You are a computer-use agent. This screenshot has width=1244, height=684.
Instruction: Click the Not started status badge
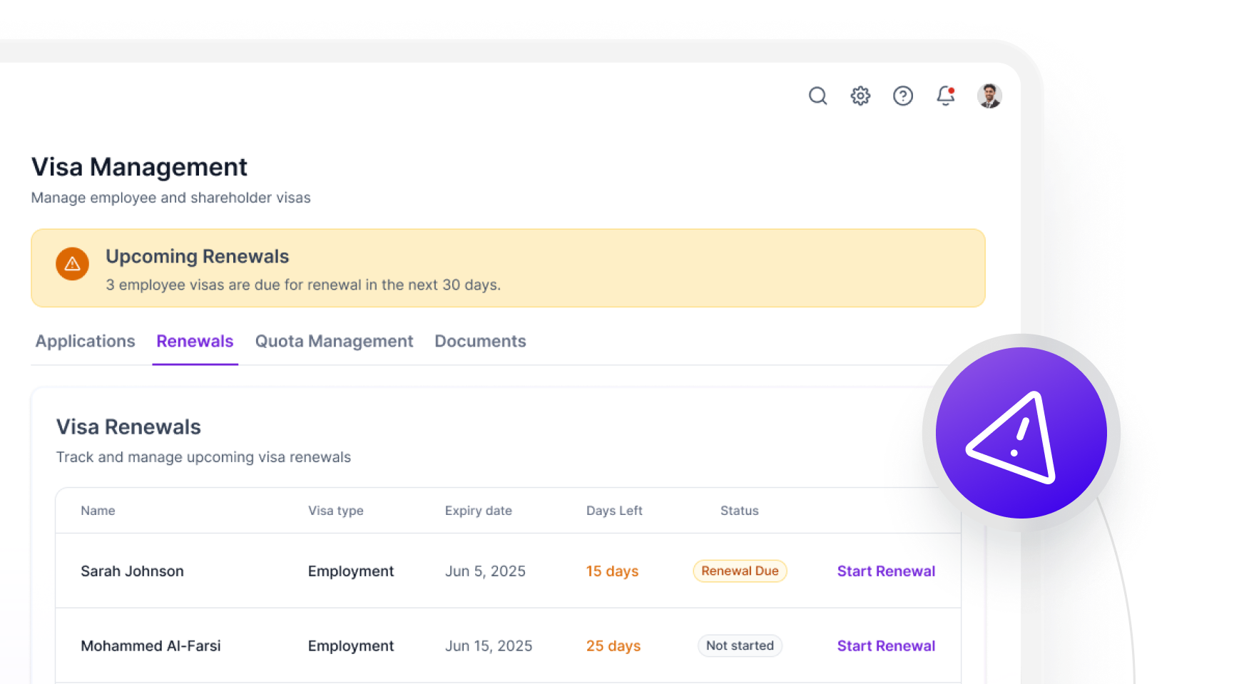[x=740, y=646]
